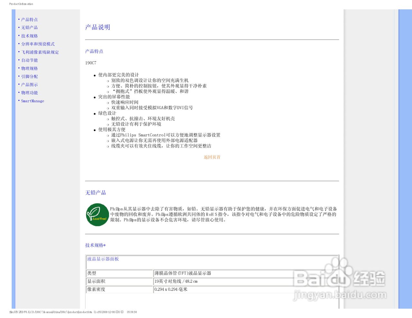Select line 方便、简朴的控制按钮
The image size is (412, 318).
tap(159, 86)
